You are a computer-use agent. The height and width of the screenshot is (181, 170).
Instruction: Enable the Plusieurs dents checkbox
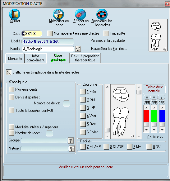coord(11,89)
